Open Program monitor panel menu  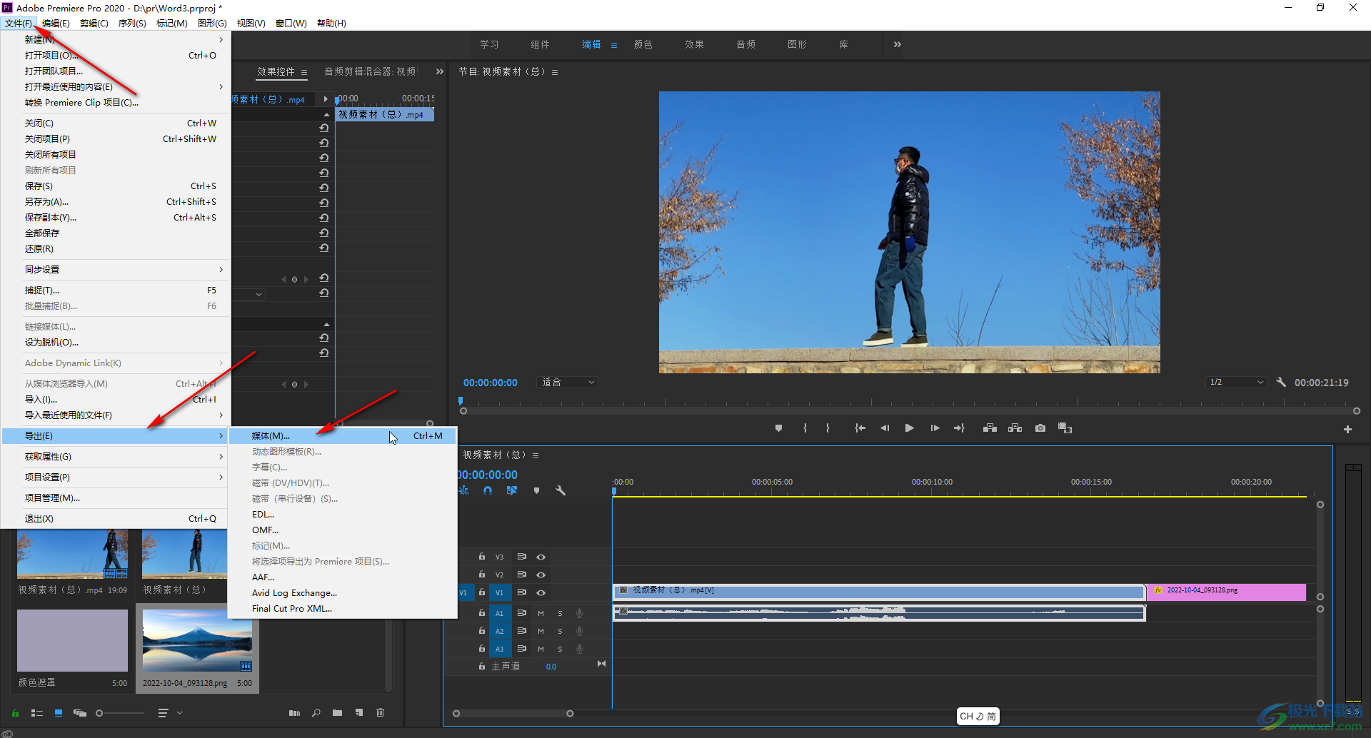click(555, 72)
